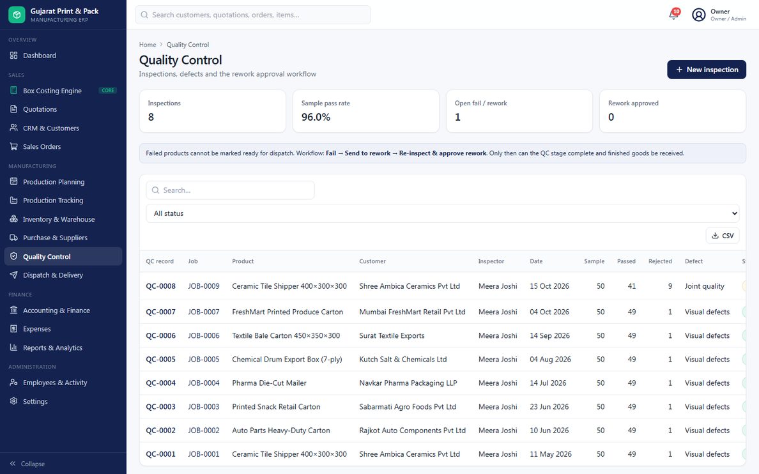Image resolution: width=759 pixels, height=474 pixels.
Task: Click the magnifier icon in table search
Action: click(x=155, y=190)
